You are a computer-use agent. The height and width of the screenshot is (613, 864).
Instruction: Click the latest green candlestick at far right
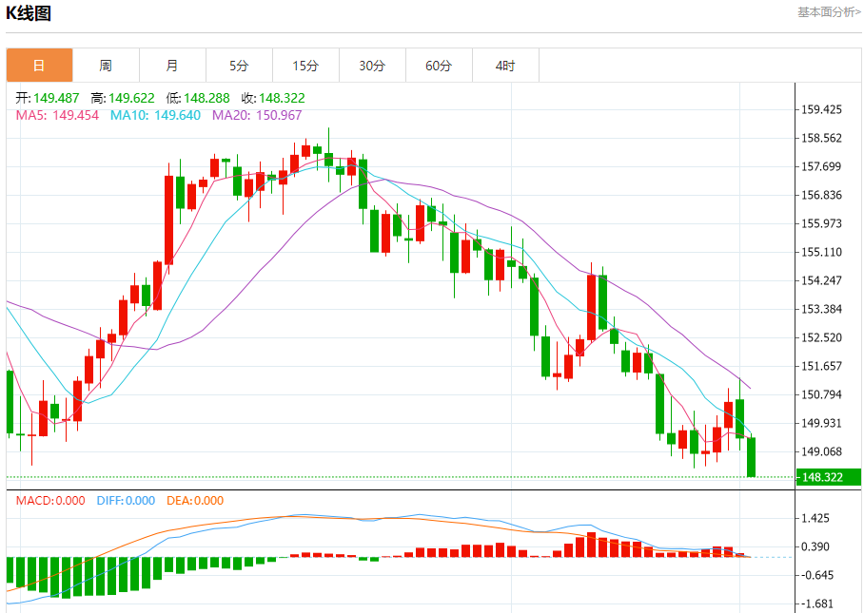[751, 457]
